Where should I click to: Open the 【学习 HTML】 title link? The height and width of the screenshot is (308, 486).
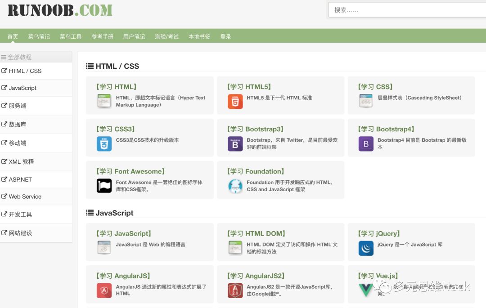click(x=116, y=87)
